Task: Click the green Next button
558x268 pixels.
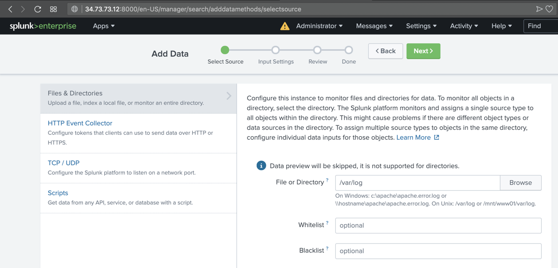Action: point(423,51)
